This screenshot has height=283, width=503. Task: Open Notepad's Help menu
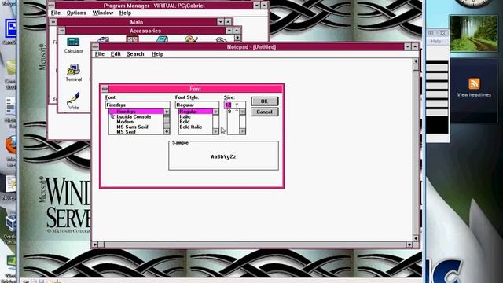[157, 54]
